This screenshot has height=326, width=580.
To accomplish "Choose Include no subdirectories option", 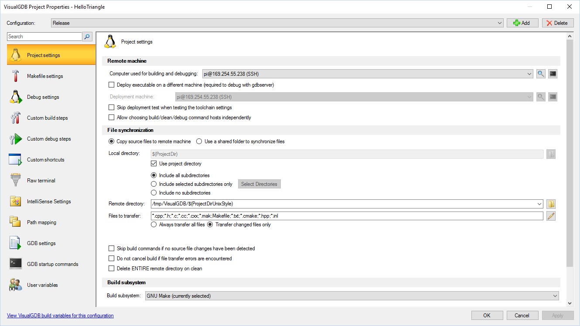I will (x=154, y=193).
